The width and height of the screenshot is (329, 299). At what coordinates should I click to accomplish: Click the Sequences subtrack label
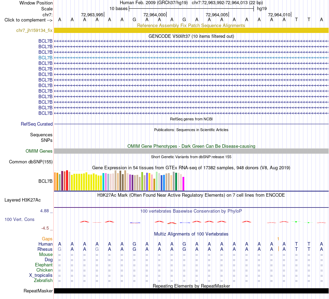tap(41, 135)
